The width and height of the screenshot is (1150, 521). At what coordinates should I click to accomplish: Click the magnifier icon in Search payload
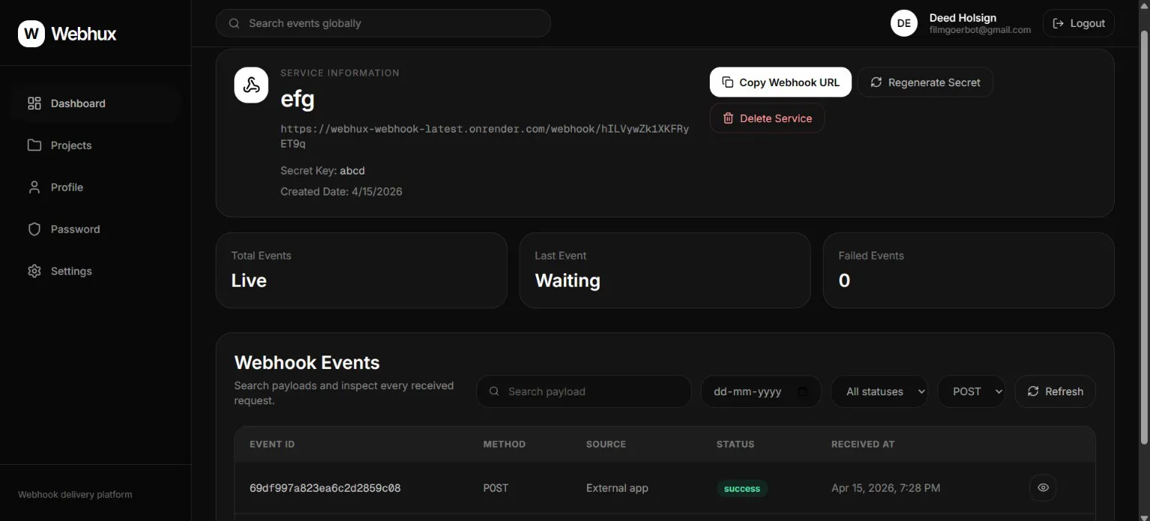[494, 391]
